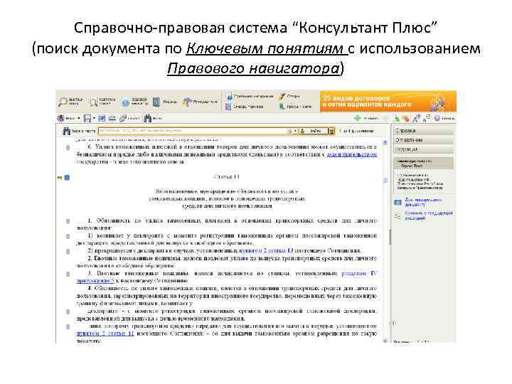Open the Обзоры reviews section
Viewport: 512px width, 384px height.
(x=289, y=96)
